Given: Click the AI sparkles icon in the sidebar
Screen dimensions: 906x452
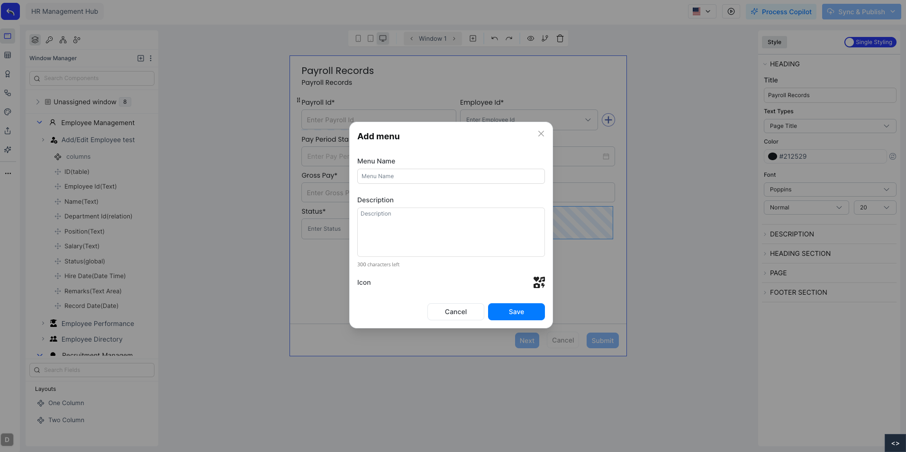Looking at the screenshot, I should [8, 150].
